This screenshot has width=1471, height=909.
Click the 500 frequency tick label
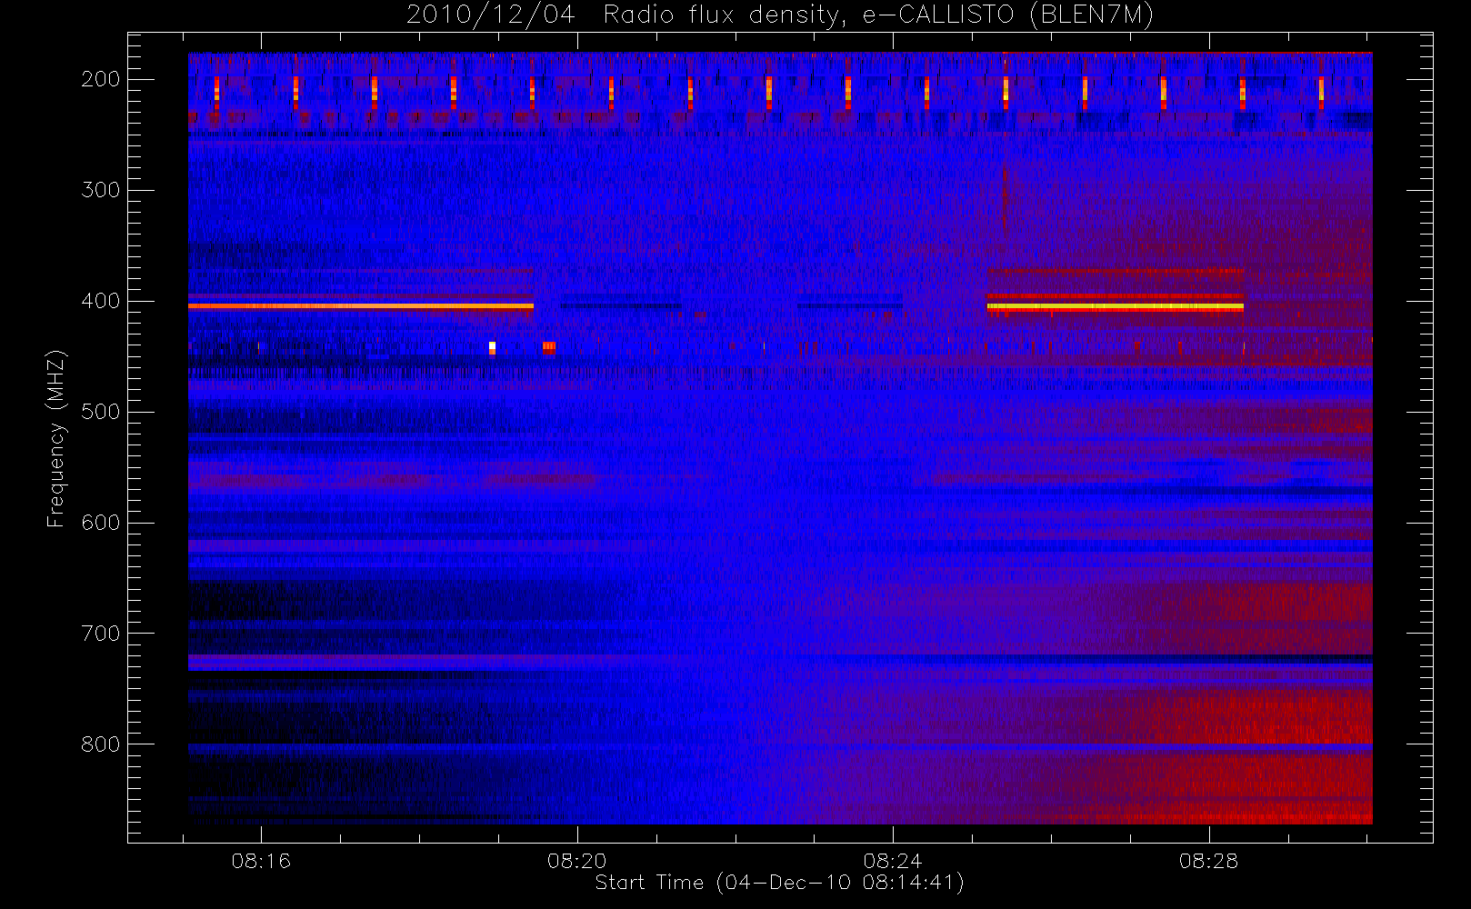coord(101,412)
